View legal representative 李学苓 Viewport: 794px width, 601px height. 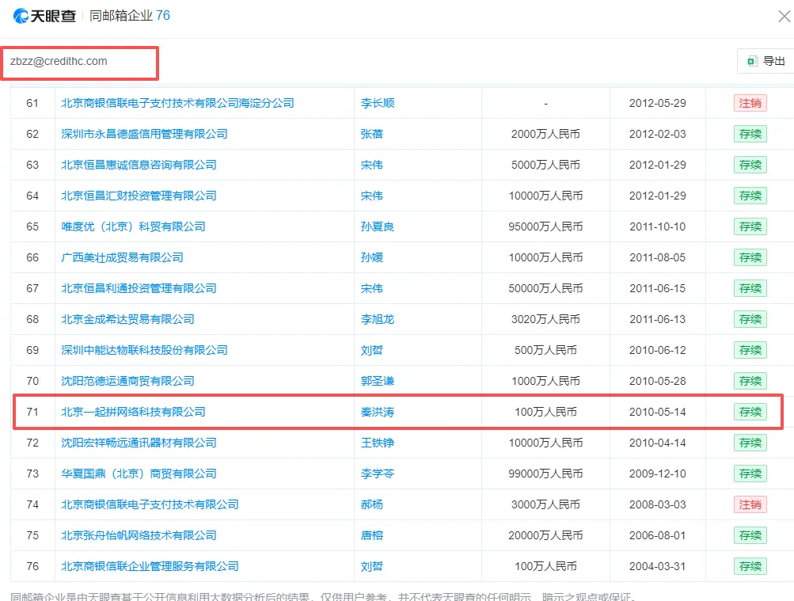pyautogui.click(x=378, y=474)
